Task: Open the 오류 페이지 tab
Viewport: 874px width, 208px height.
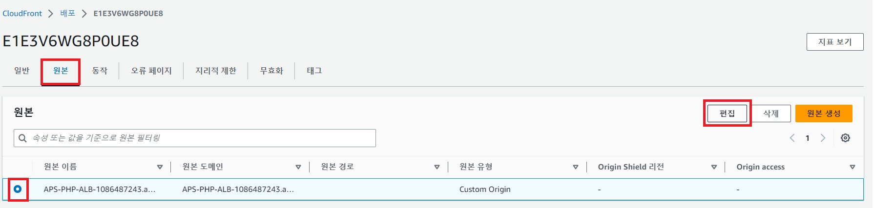Action: 151,71
